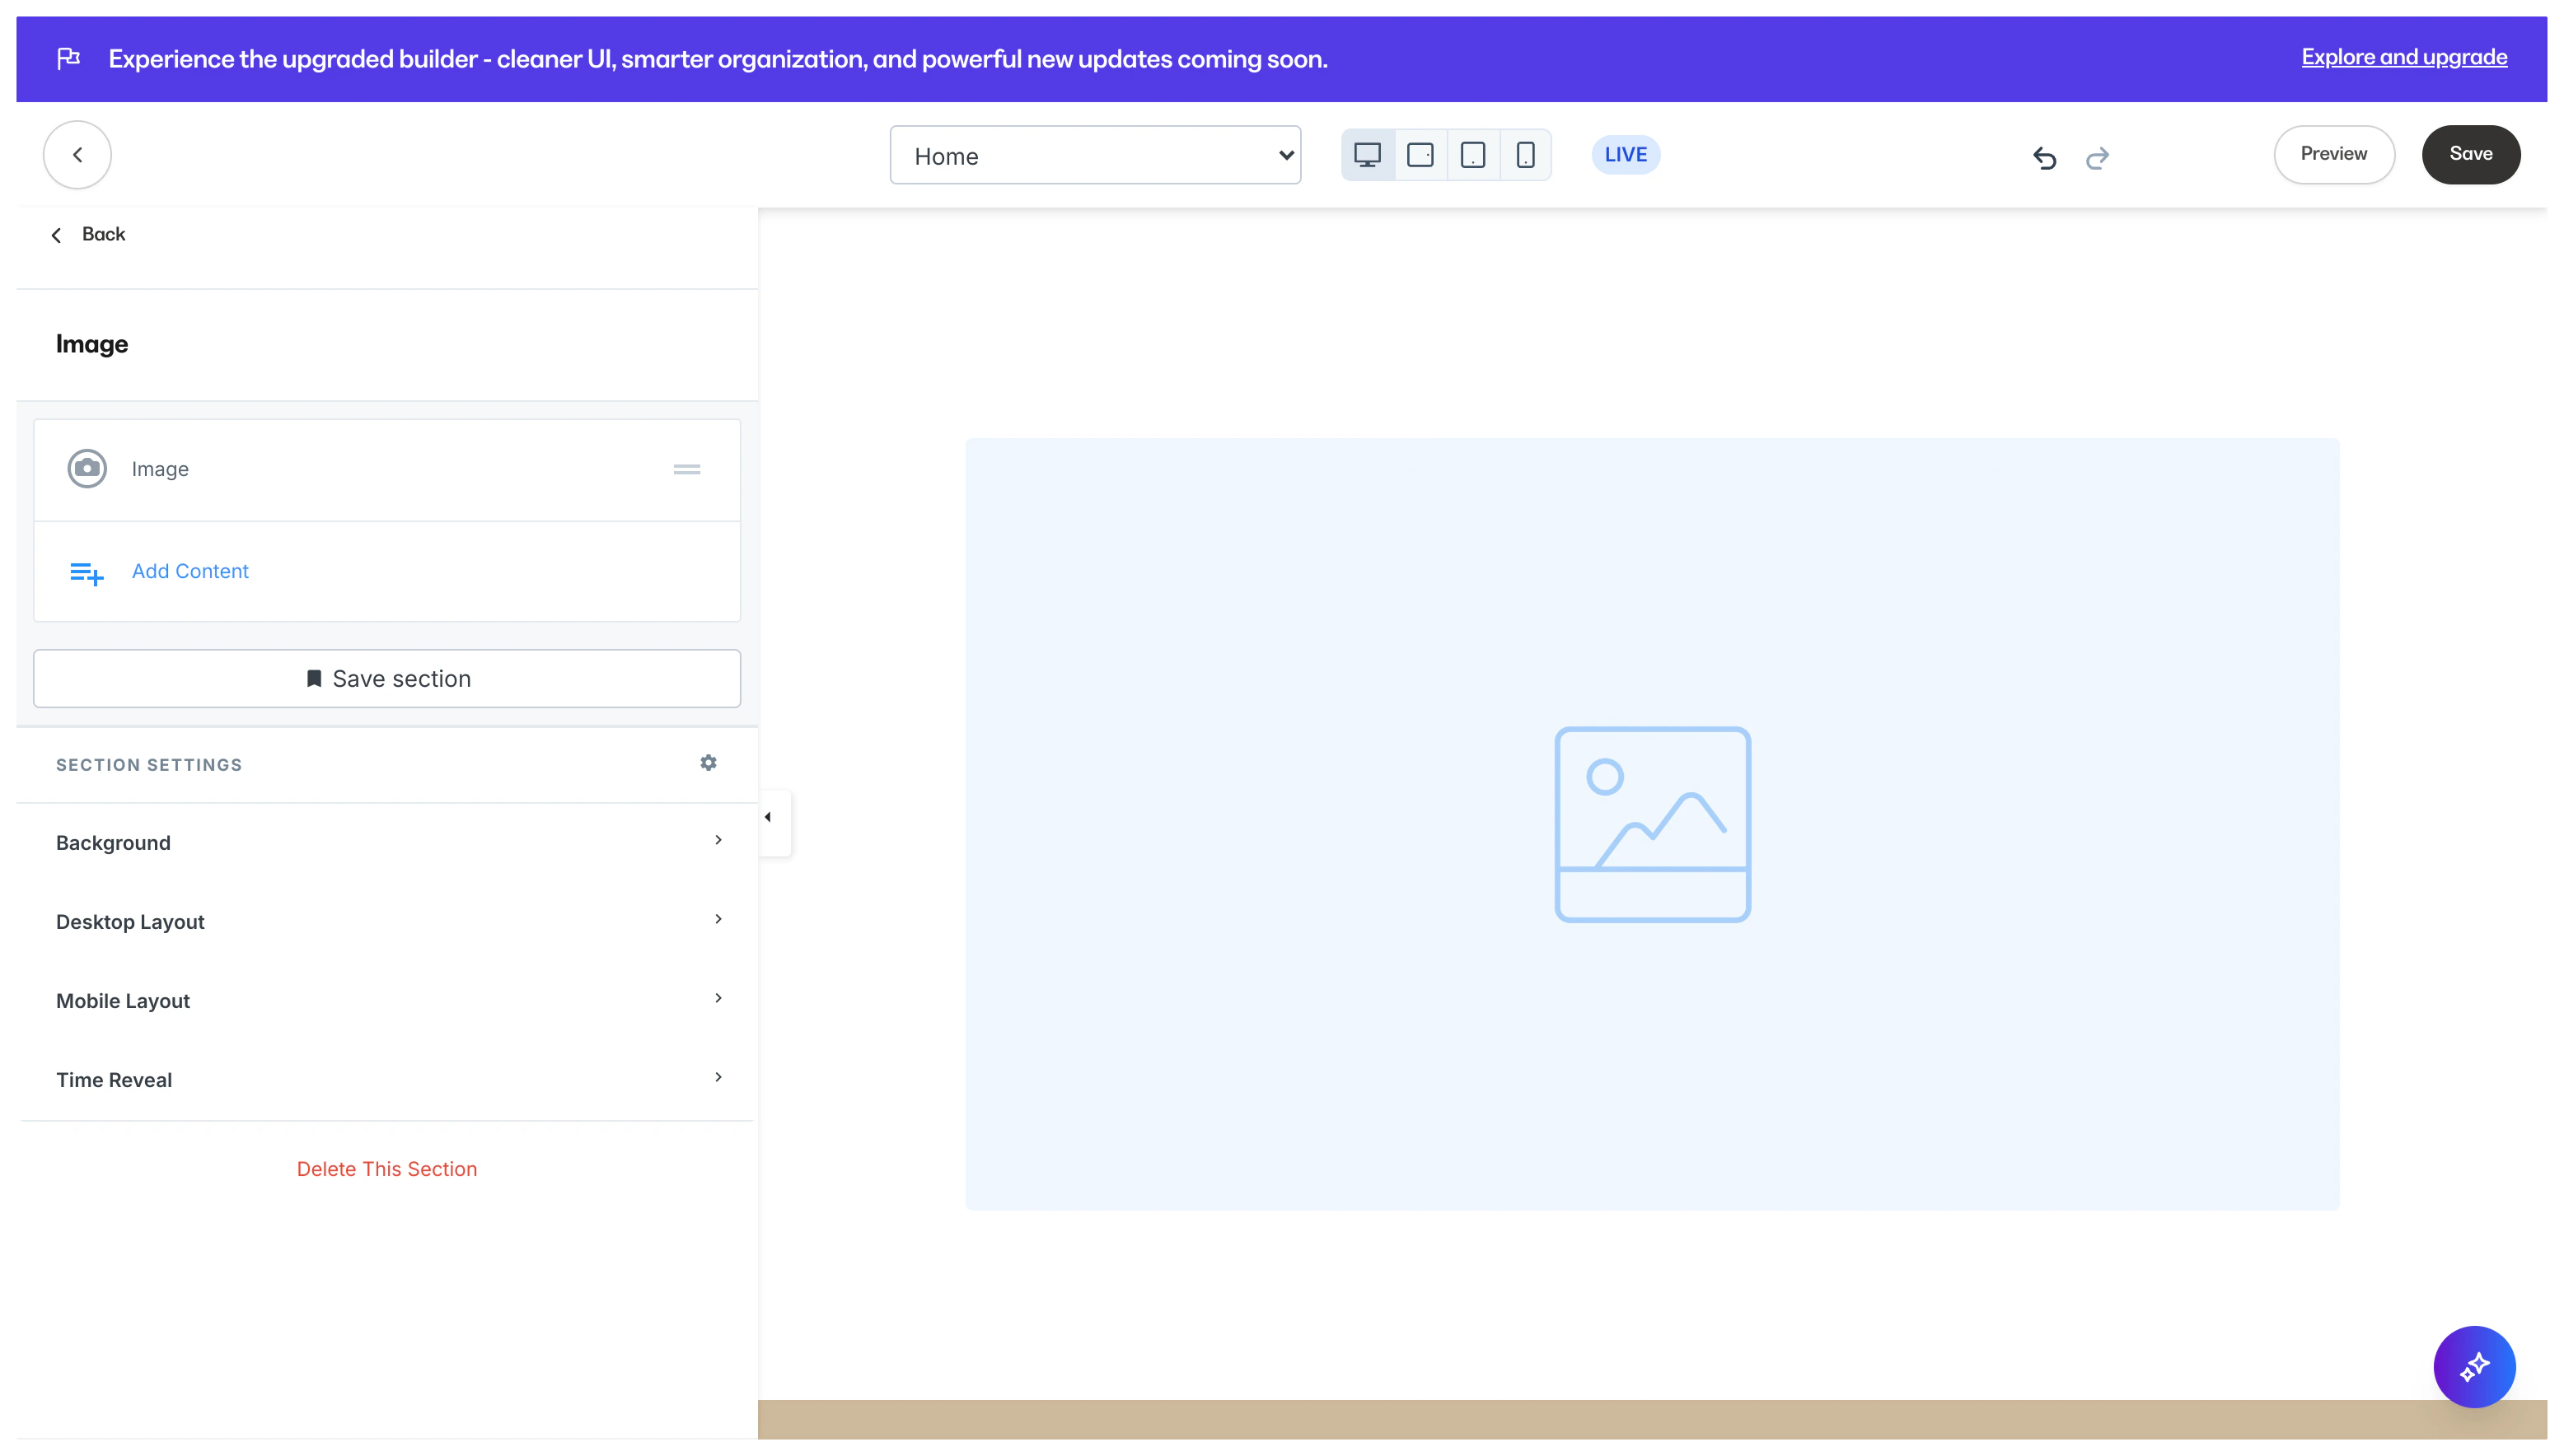
Task: Grab the Image block drag handle
Action: (x=686, y=469)
